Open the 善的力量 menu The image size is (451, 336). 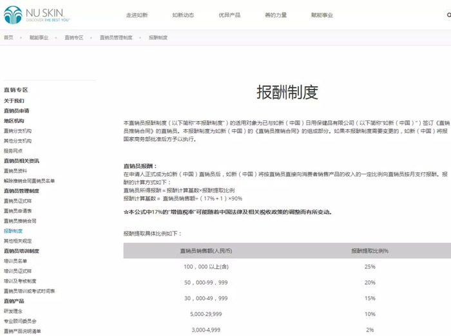coord(276,15)
